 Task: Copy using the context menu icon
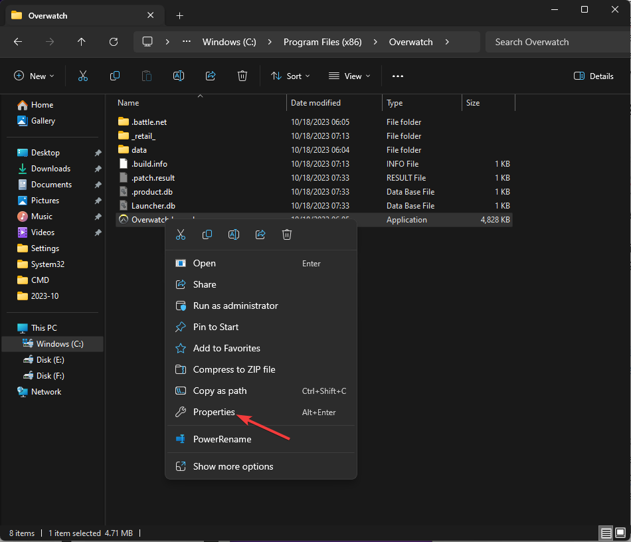click(x=207, y=234)
